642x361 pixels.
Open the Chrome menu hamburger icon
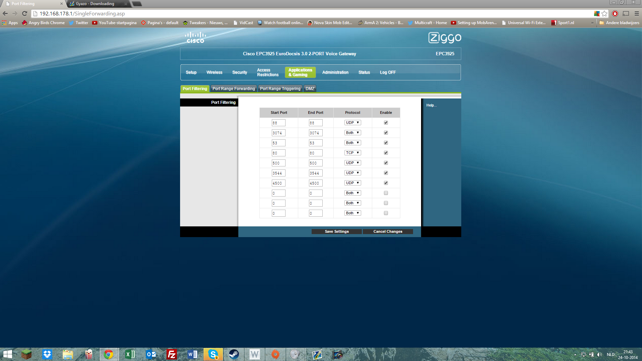point(637,14)
